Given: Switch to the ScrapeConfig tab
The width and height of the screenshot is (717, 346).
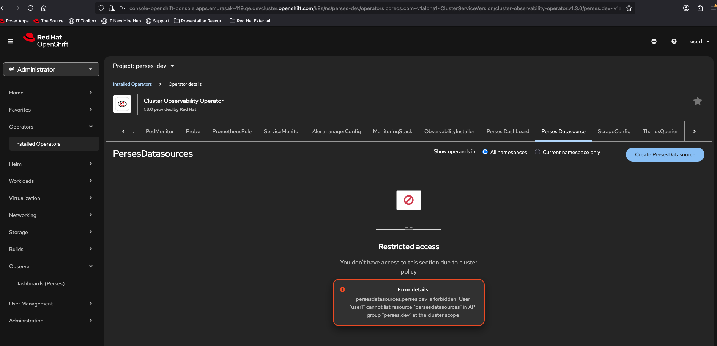Looking at the screenshot, I should coord(614,131).
